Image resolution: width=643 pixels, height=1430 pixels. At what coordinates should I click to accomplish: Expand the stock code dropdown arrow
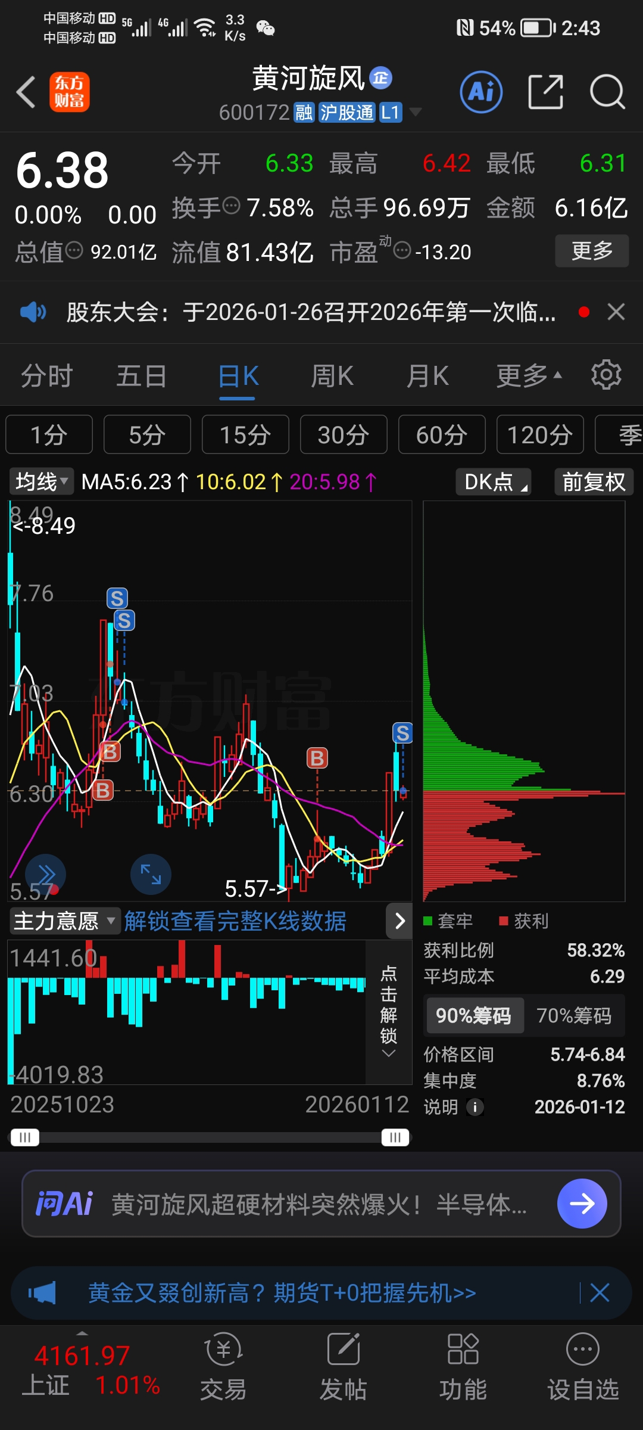tap(416, 112)
